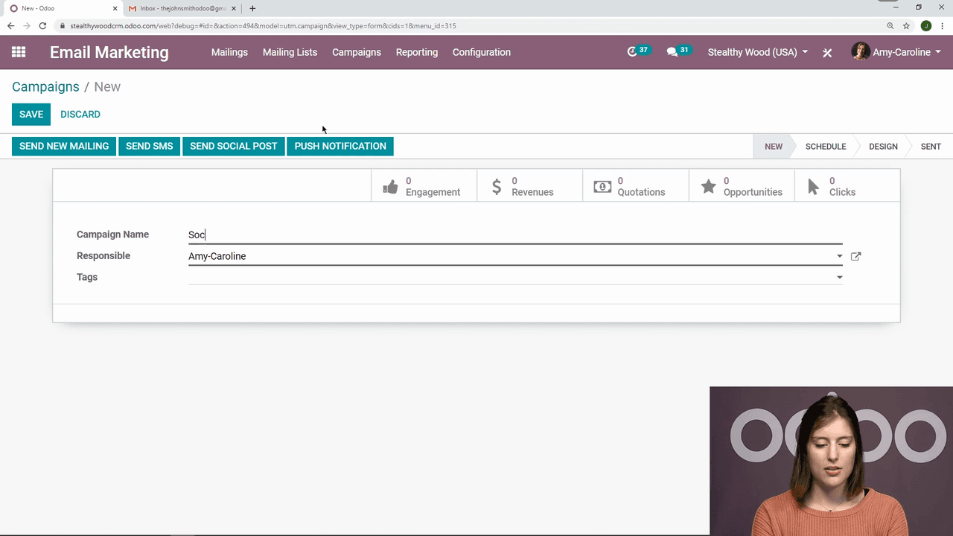Switch to the Gmail Inbox browser tab
This screenshot has width=953, height=536.
point(182,8)
